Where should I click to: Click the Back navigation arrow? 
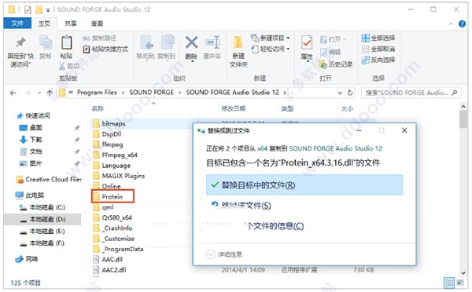(13, 93)
